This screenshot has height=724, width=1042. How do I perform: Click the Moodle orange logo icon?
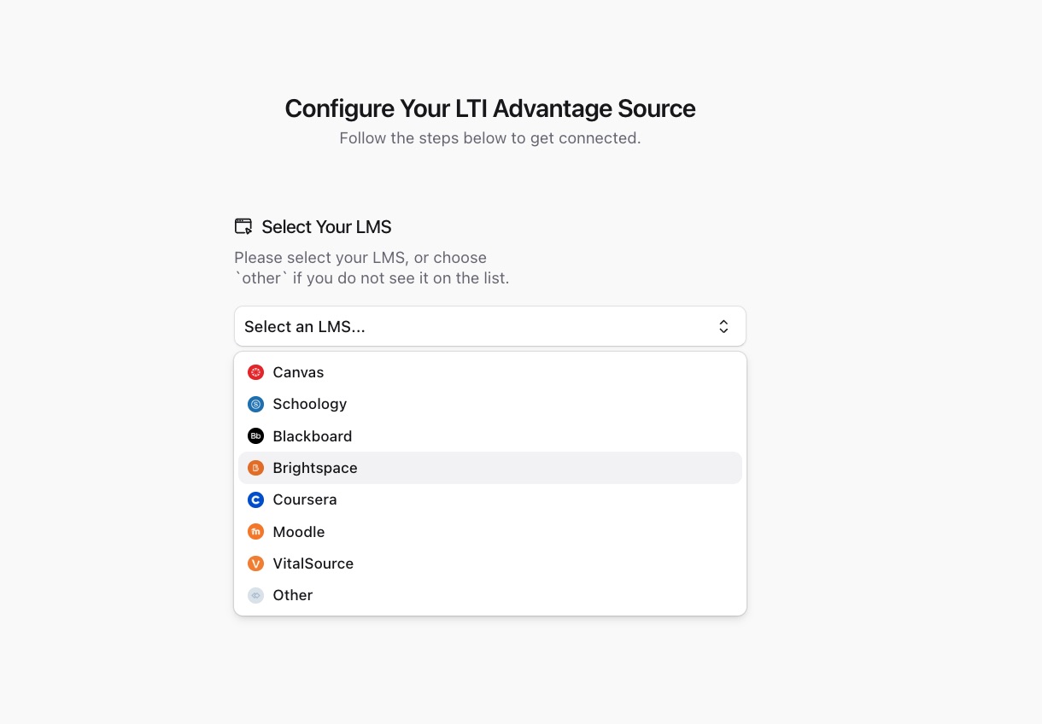click(x=255, y=532)
